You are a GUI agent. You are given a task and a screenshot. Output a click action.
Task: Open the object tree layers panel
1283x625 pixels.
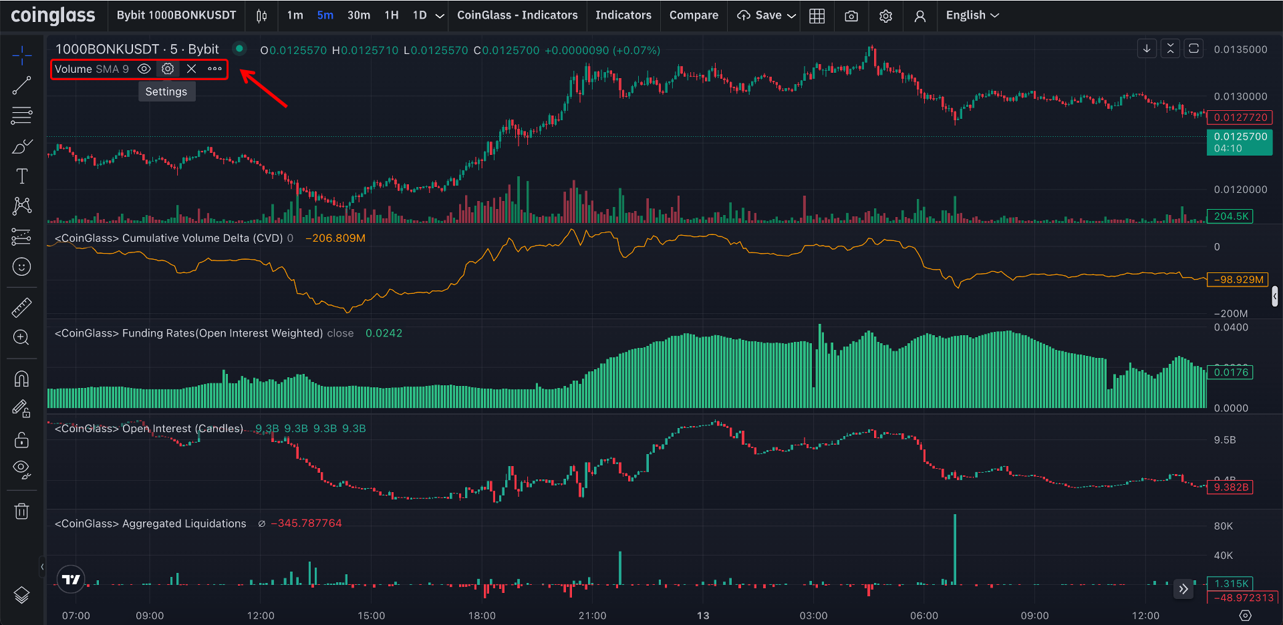click(x=21, y=595)
